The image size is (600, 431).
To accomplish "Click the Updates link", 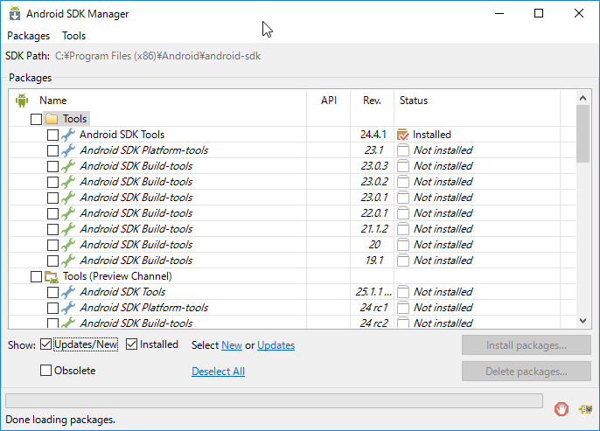I will [276, 345].
